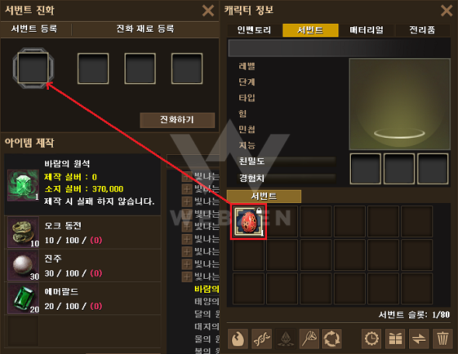
Task: Open the DNA helix evolution icon
Action: click(x=262, y=339)
